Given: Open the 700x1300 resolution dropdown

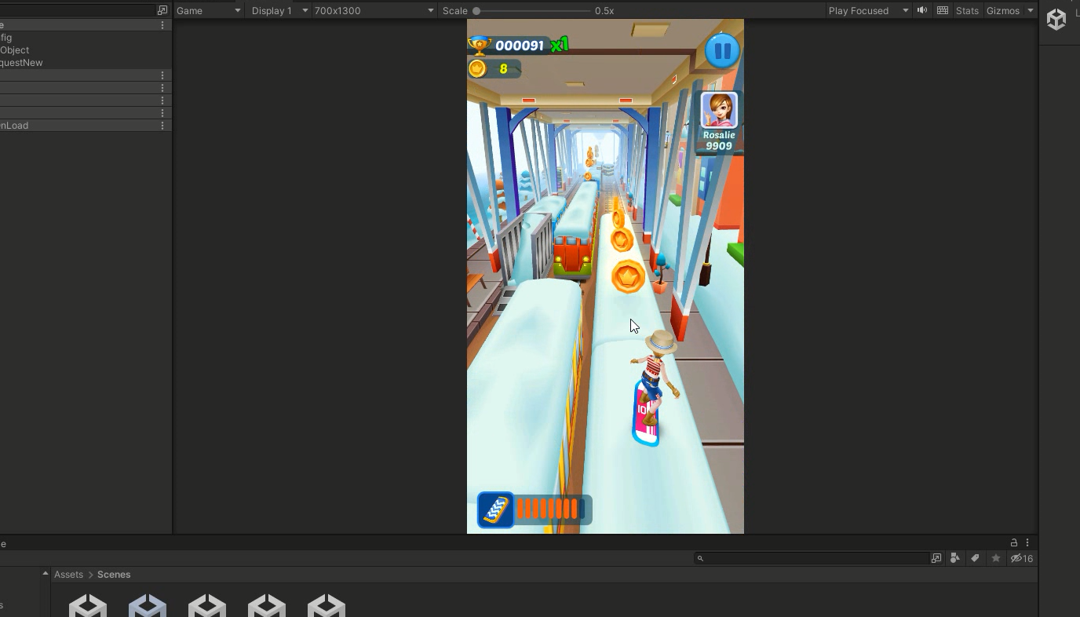Looking at the screenshot, I should (374, 10).
